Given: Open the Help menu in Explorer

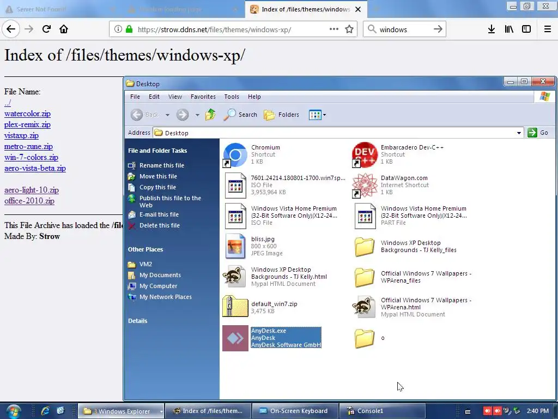Looking at the screenshot, I should point(254,97).
